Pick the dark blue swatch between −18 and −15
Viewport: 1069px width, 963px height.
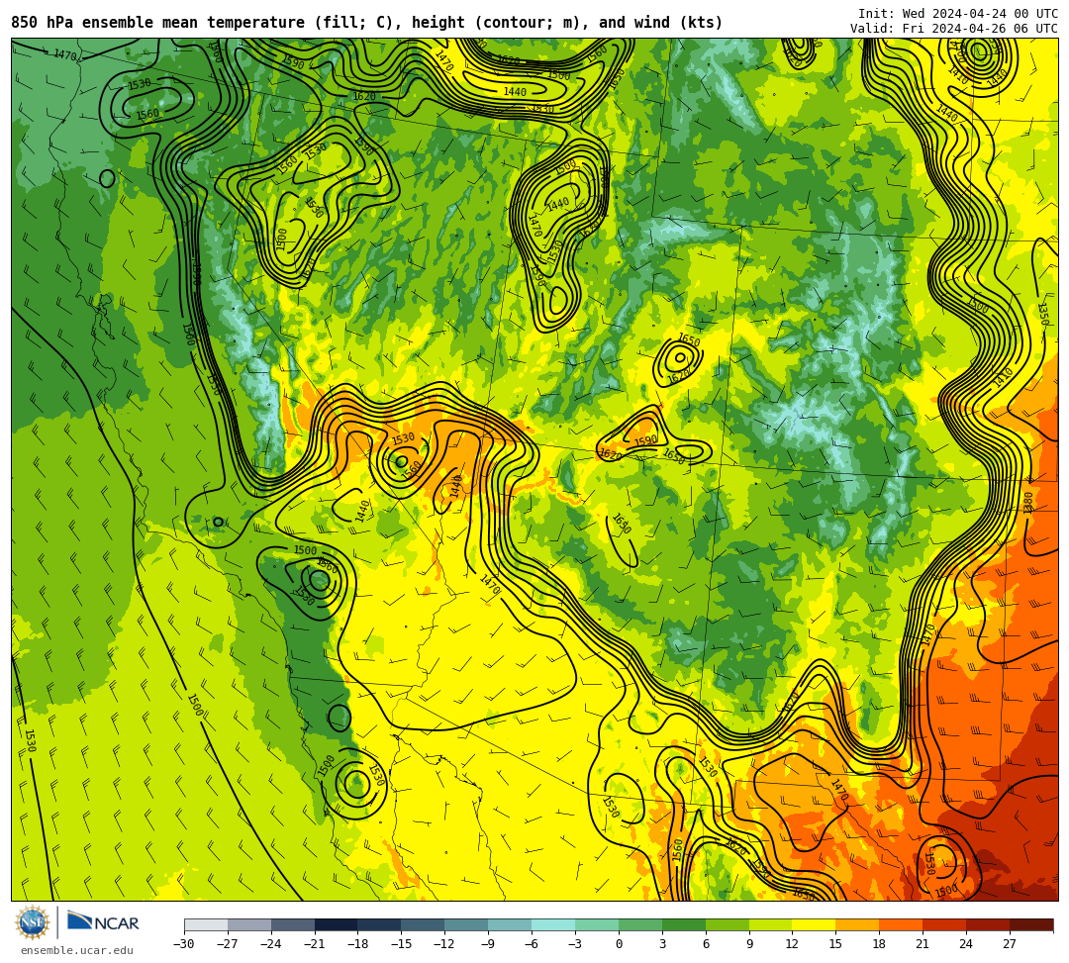pyautogui.click(x=380, y=924)
